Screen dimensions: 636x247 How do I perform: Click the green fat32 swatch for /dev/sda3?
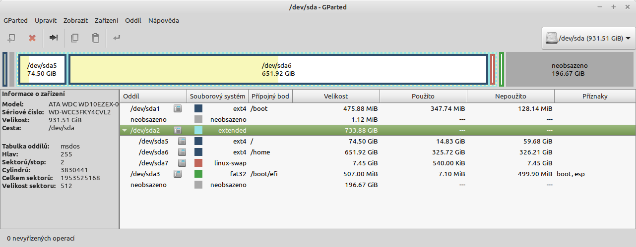(198, 174)
